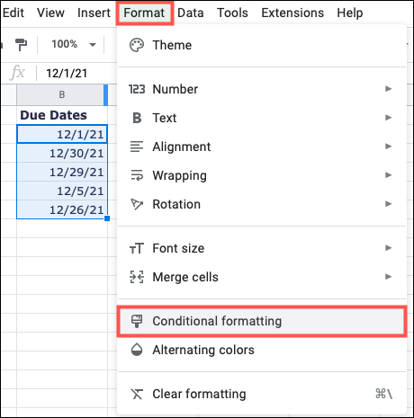This screenshot has width=414, height=418.
Task: Open the Format menu
Action: tap(144, 13)
